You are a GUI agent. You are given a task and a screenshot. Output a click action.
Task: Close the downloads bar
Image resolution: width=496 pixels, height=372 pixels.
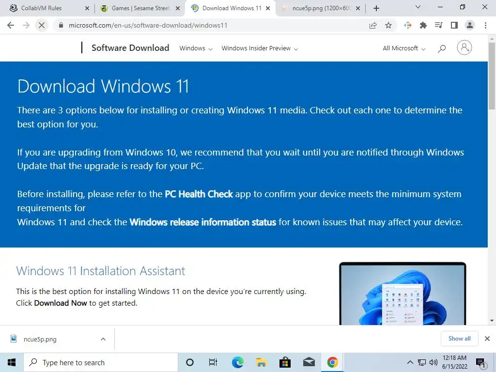487,339
